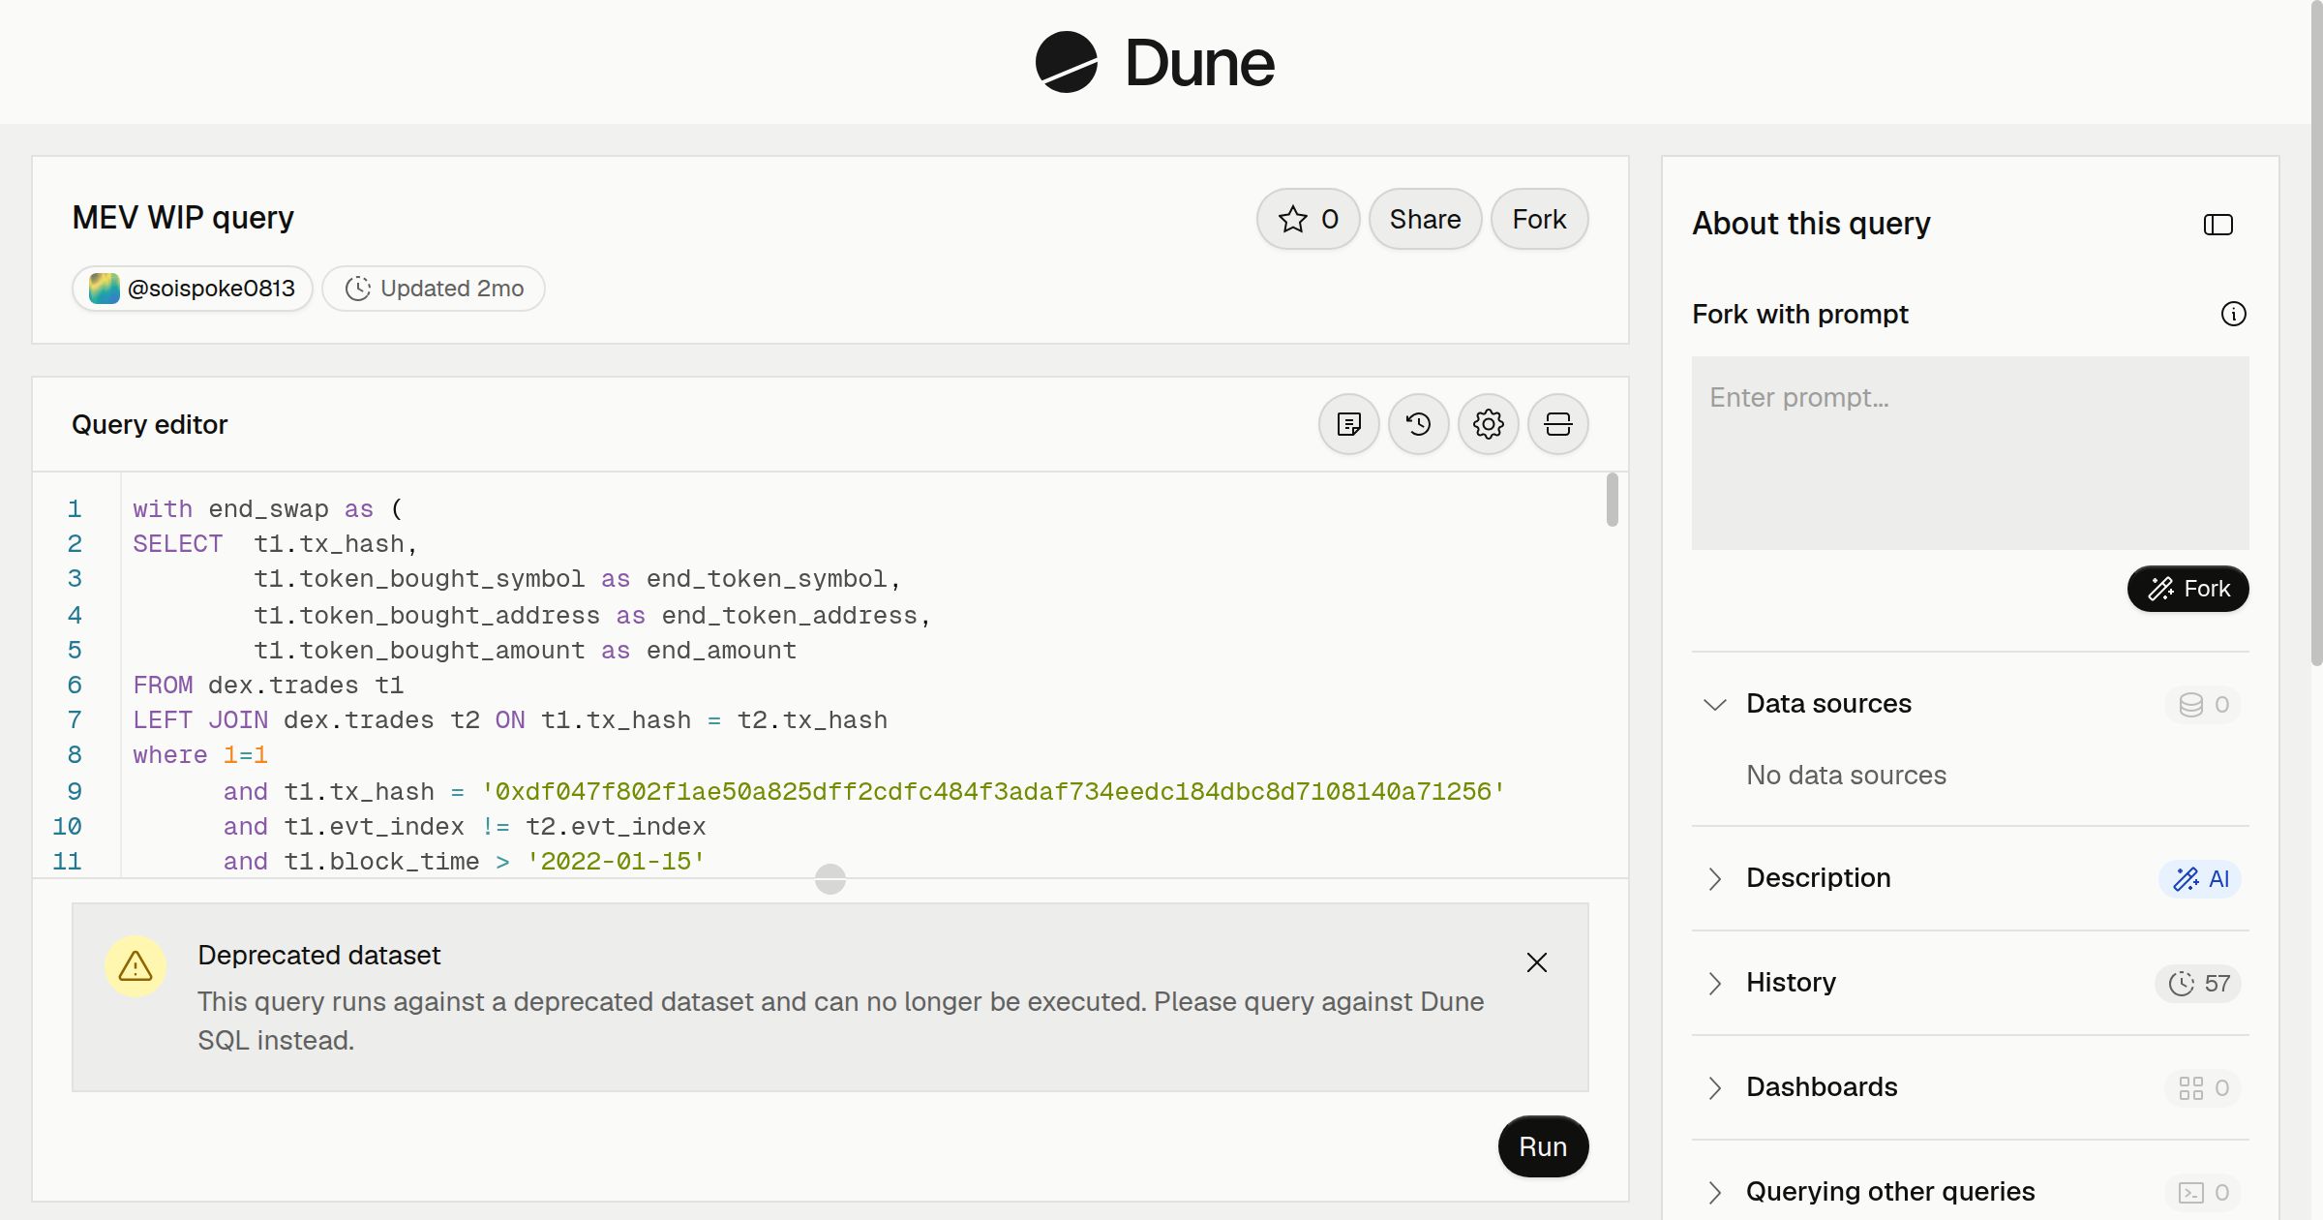
Task: Click Querying other queries count badge
Action: point(2203,1193)
